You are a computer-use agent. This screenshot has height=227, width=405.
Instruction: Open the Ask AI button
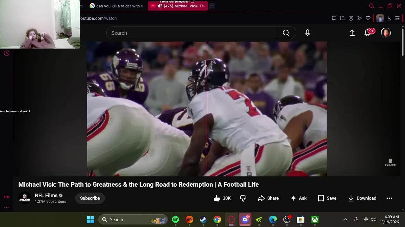pyautogui.click(x=298, y=198)
